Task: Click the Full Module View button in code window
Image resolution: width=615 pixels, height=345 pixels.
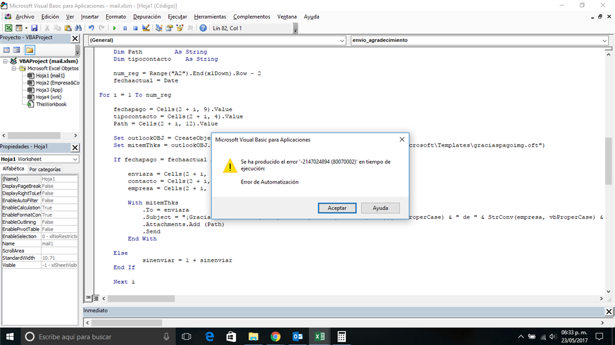Action: (95, 298)
